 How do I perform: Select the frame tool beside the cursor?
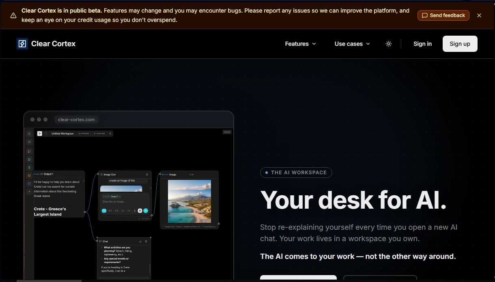[x=46, y=134]
